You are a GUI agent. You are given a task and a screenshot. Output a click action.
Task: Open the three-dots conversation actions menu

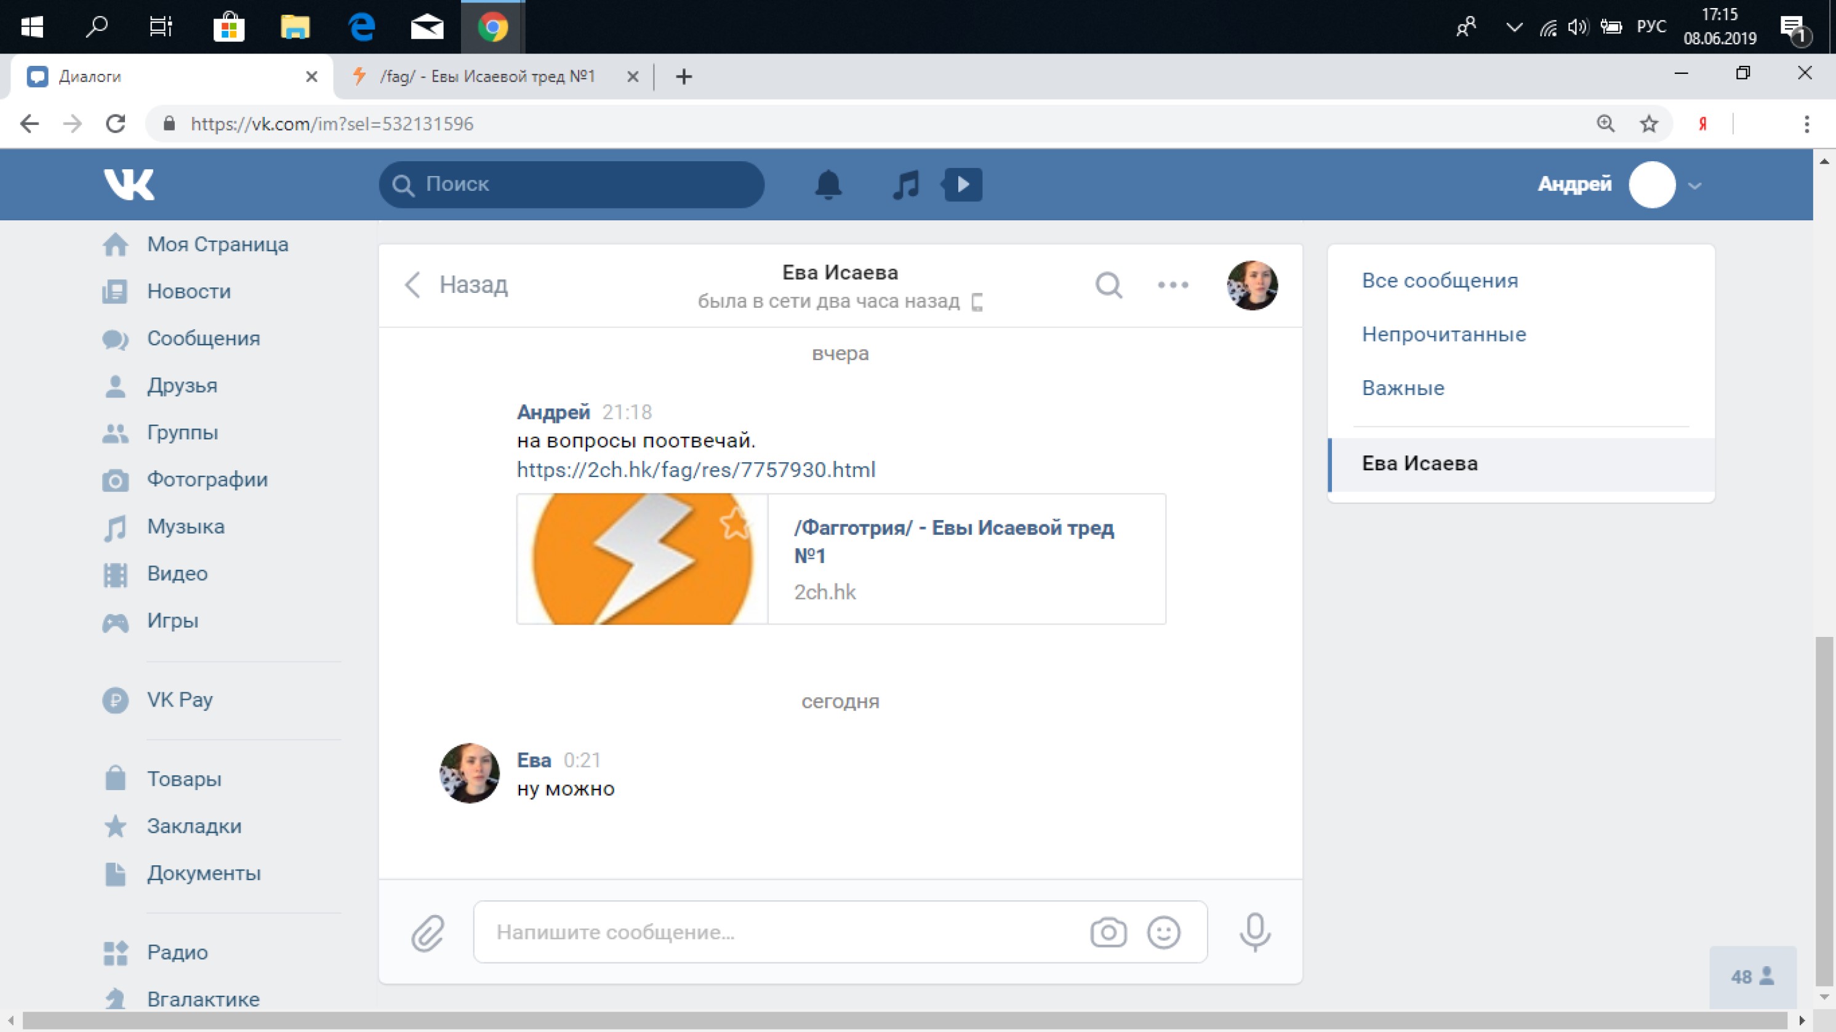click(1173, 285)
